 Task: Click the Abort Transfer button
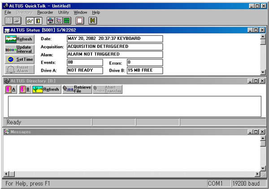(108, 89)
